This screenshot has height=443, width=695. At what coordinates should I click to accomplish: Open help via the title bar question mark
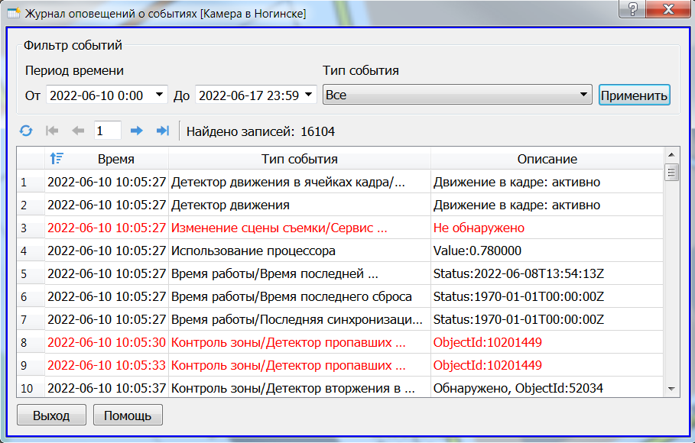pos(631,9)
